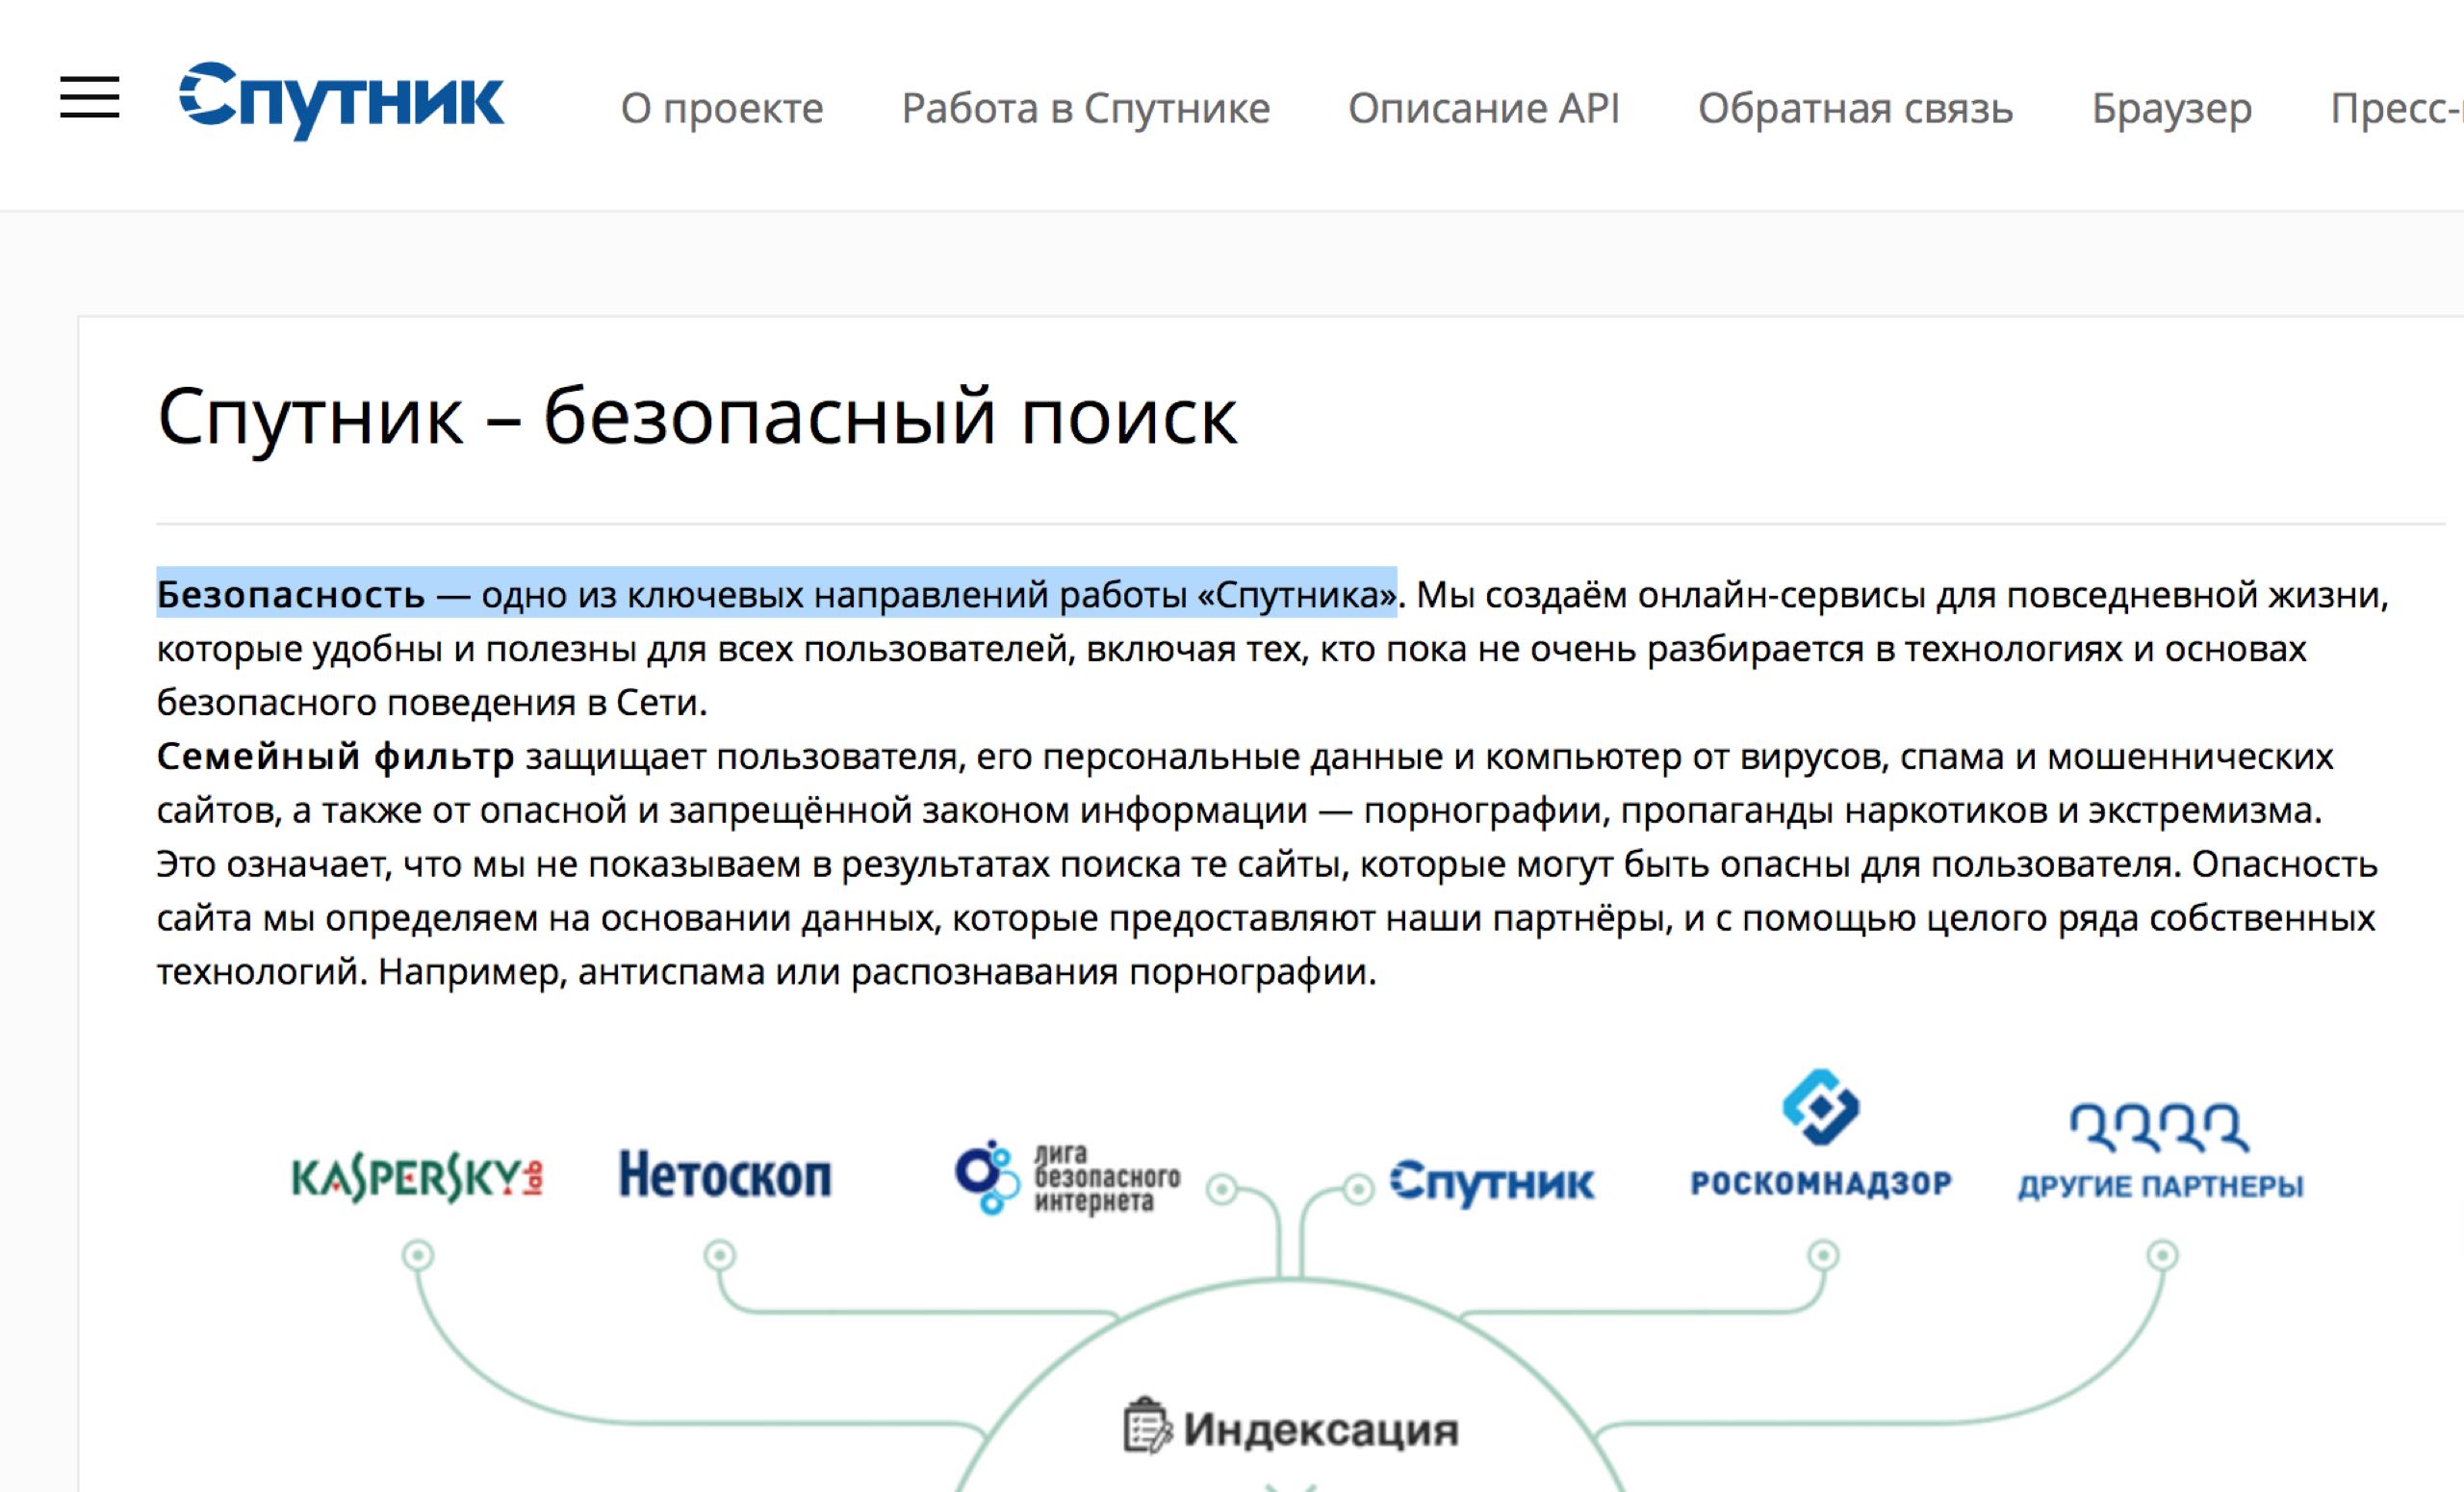Image resolution: width=2464 pixels, height=1492 pixels.
Task: Click the connector node left of Спутник logo
Action: pyautogui.click(x=1358, y=1189)
